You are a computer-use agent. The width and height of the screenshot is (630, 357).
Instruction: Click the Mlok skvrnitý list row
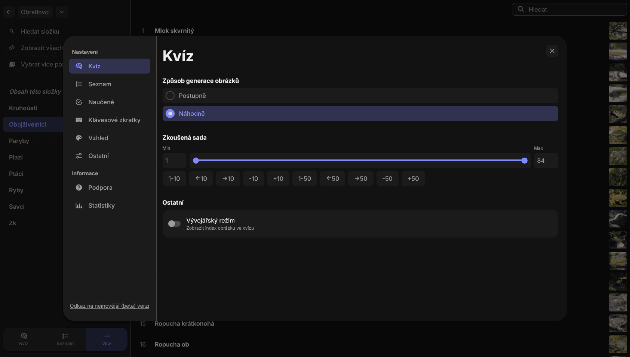380,31
